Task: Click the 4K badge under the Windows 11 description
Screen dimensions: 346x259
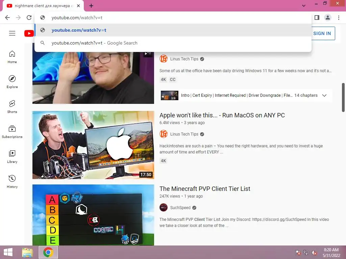Action: (x=163, y=80)
